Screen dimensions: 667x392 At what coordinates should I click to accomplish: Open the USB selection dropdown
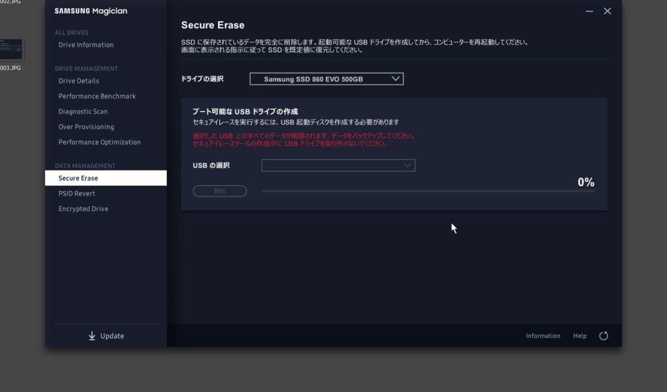point(338,165)
